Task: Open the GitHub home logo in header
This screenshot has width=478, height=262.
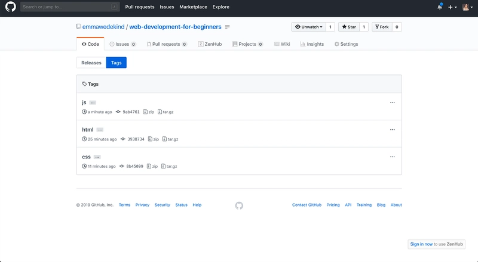Action: pos(10,7)
